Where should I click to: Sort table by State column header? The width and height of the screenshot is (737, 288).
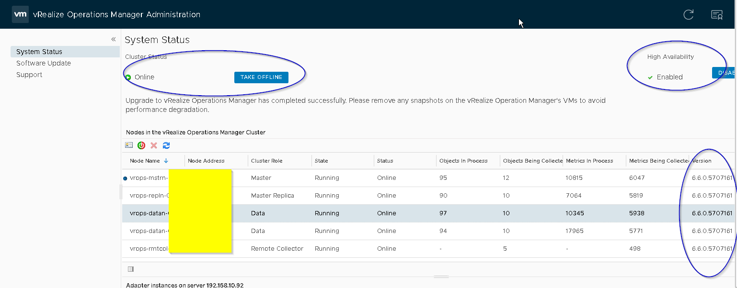322,161
